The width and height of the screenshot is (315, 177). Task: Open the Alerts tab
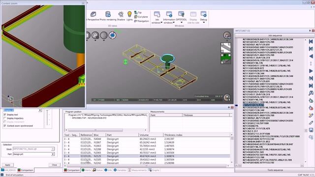pos(86,170)
